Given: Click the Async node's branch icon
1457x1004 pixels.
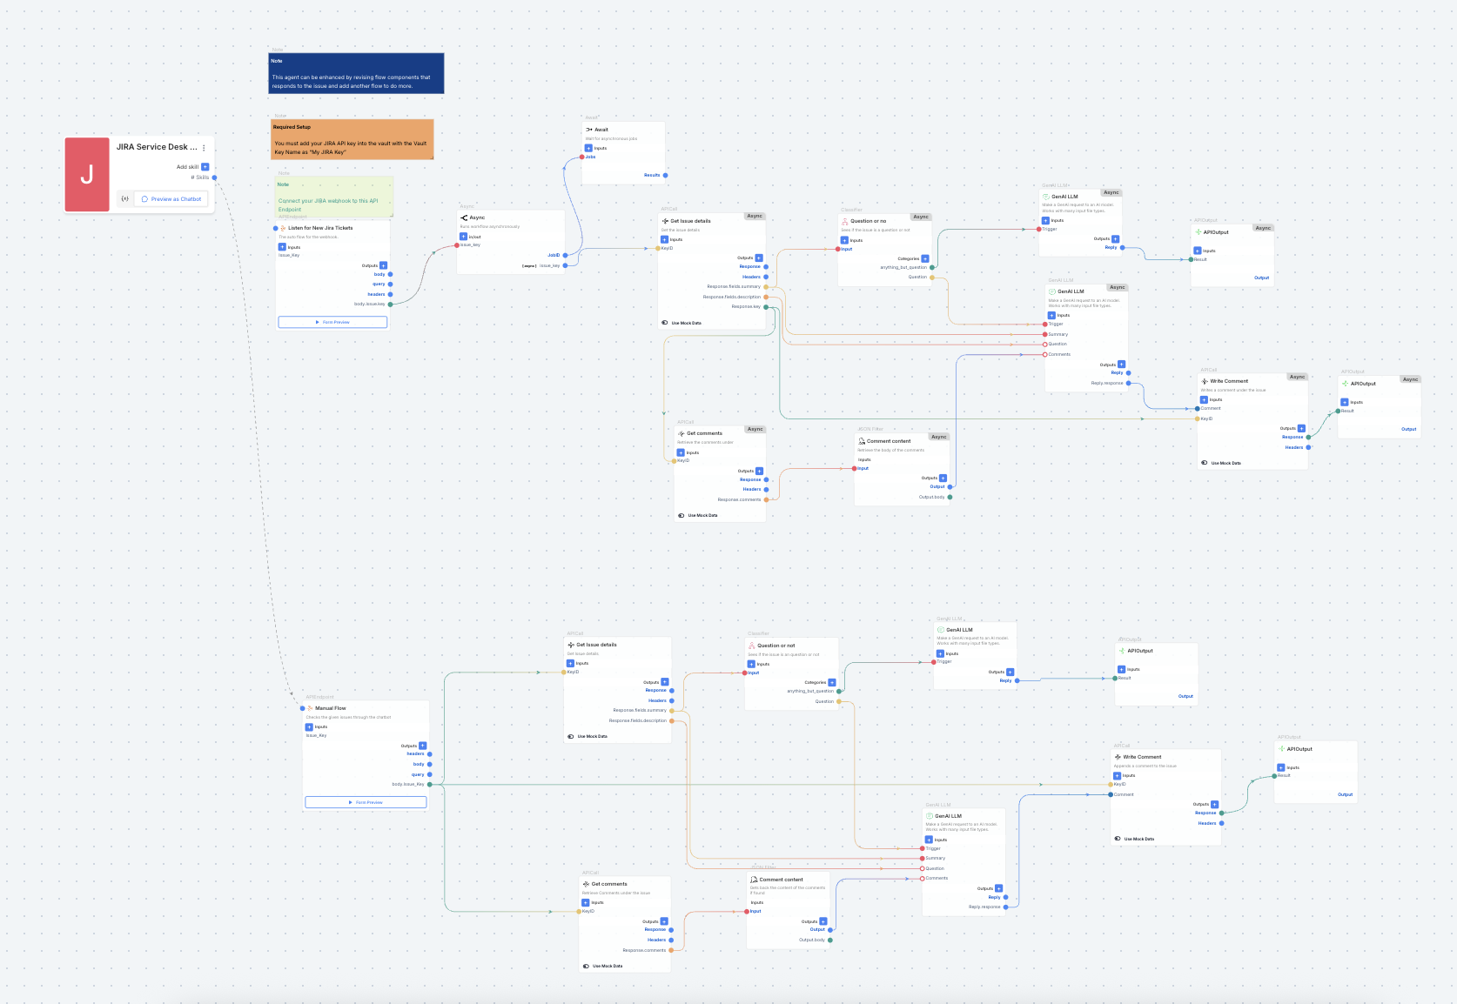Looking at the screenshot, I should coord(464,218).
